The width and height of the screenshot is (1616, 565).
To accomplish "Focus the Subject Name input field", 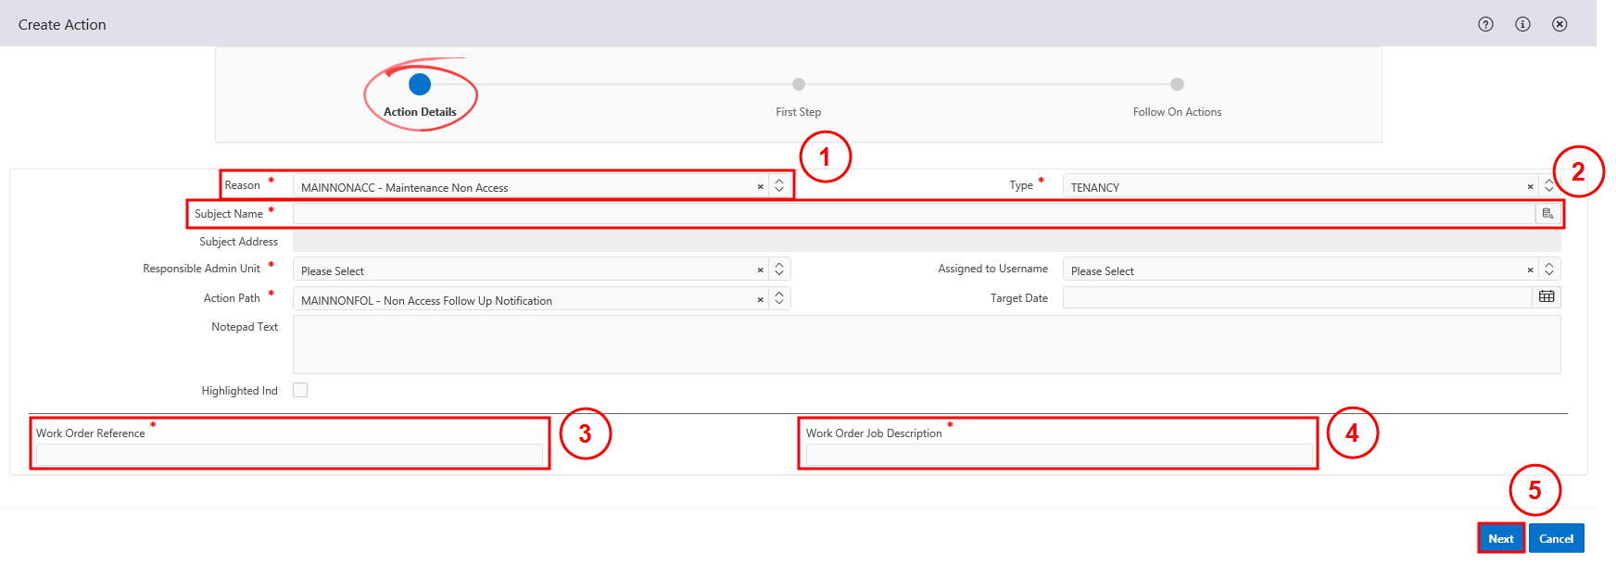I will click(x=914, y=214).
